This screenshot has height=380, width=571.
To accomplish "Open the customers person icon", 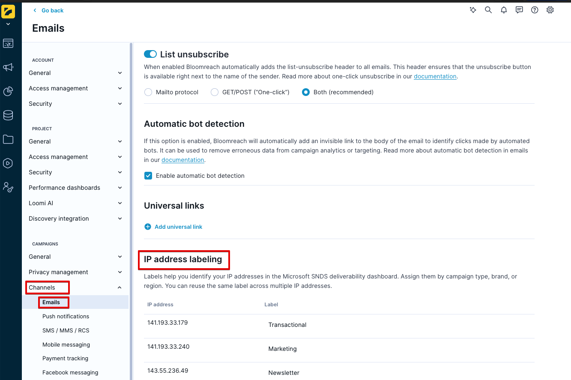I will click(x=8, y=187).
